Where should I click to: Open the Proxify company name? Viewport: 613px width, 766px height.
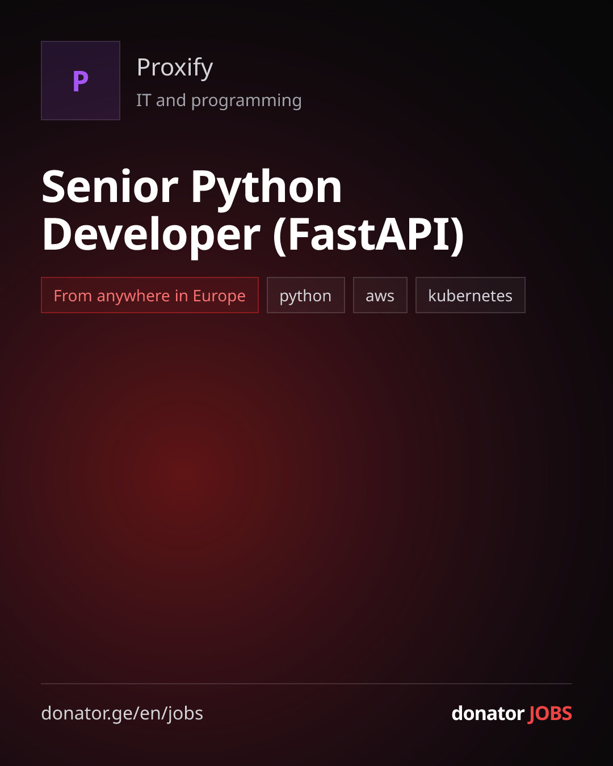[x=175, y=68]
